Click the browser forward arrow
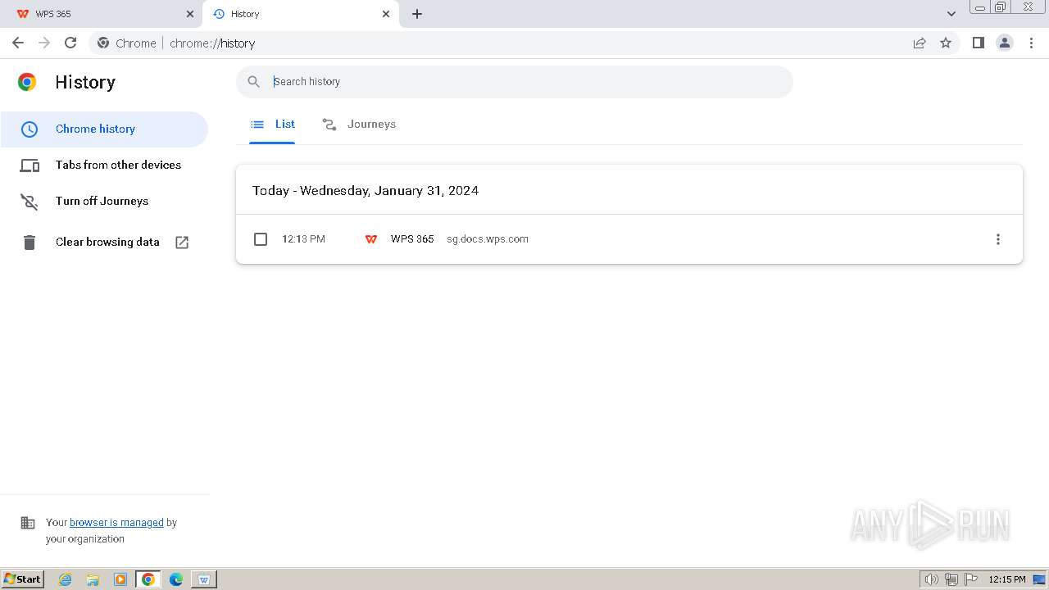This screenshot has height=590, width=1049. point(44,43)
